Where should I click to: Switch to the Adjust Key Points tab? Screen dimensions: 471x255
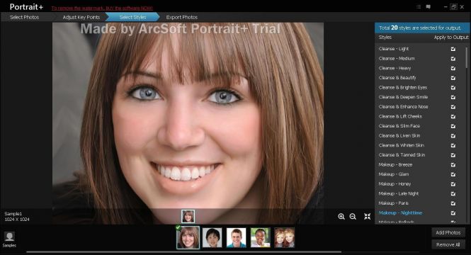point(81,17)
